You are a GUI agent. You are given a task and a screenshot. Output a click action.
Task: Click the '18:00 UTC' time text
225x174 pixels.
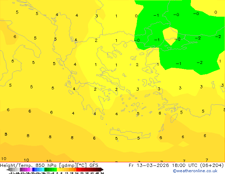click(x=185, y=165)
